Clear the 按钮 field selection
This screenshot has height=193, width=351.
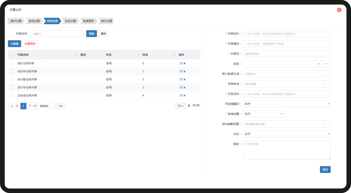coord(319,64)
